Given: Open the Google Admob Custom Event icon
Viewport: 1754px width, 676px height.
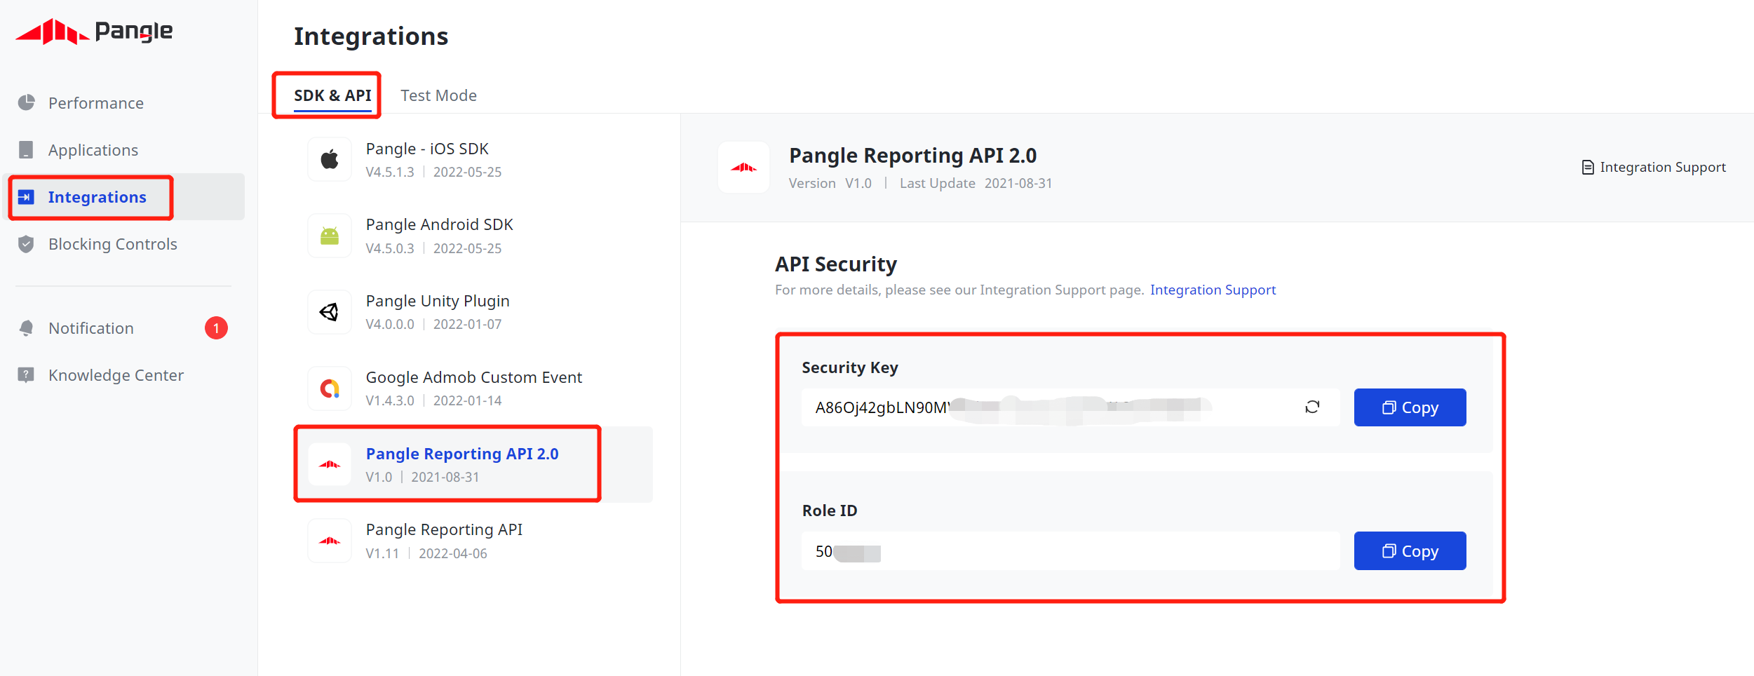Looking at the screenshot, I should [x=330, y=388].
